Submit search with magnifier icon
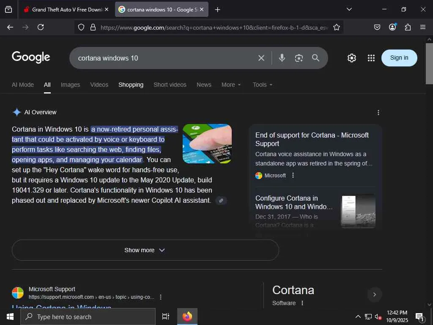 [x=315, y=58]
